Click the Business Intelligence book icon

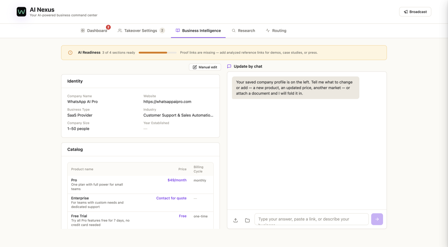[x=178, y=30]
